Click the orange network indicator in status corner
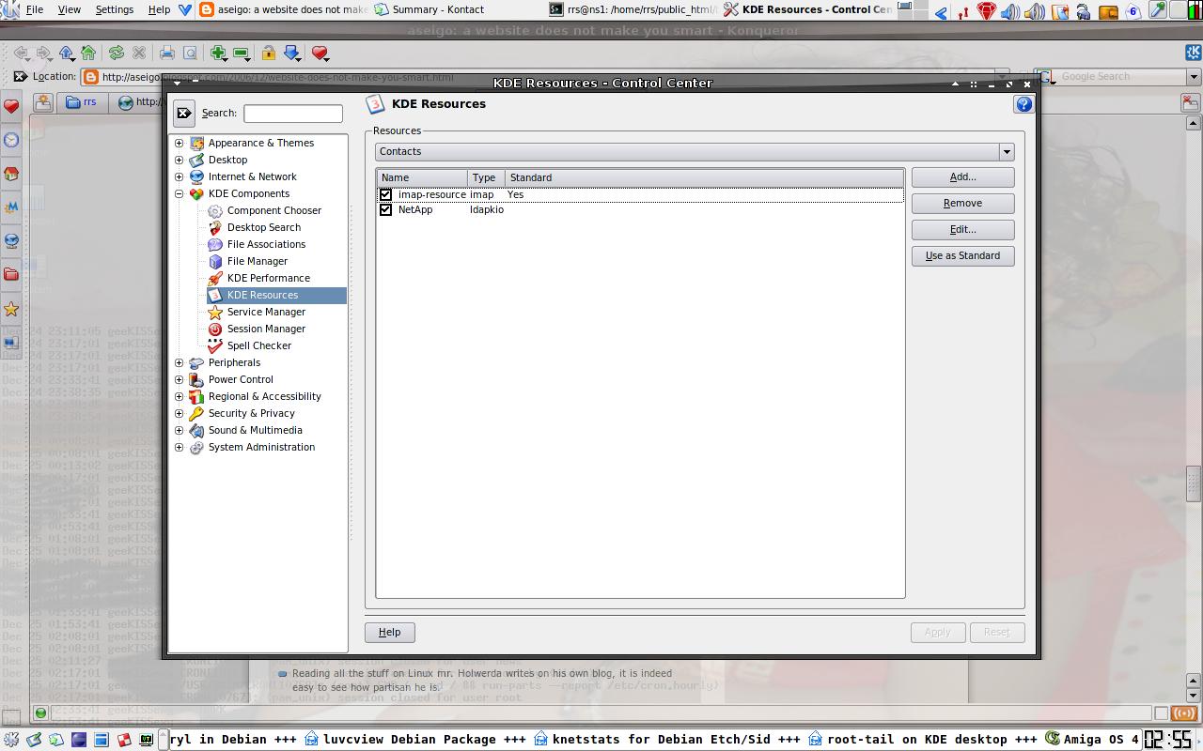1203x751 pixels. tap(1183, 713)
